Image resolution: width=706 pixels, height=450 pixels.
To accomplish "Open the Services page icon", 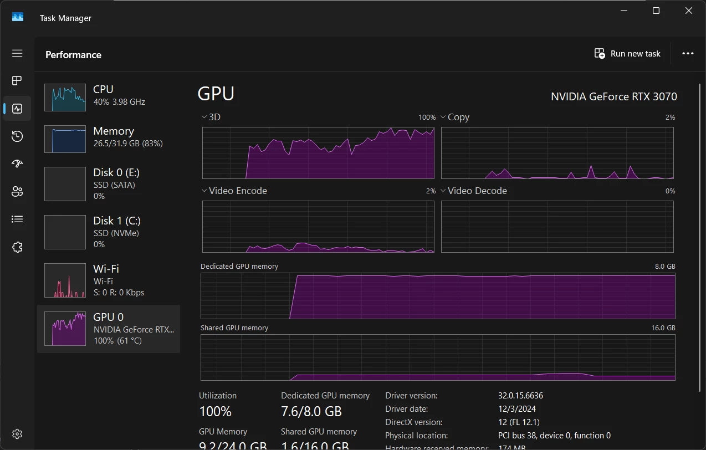I will pyautogui.click(x=17, y=247).
